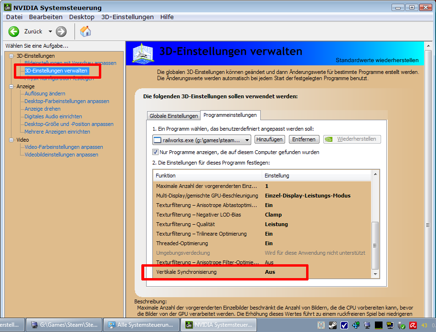Click the 99 monitor tray icon
436x332 pixels.
pos(390,325)
